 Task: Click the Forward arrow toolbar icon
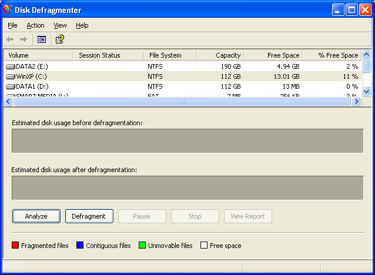tap(24, 39)
